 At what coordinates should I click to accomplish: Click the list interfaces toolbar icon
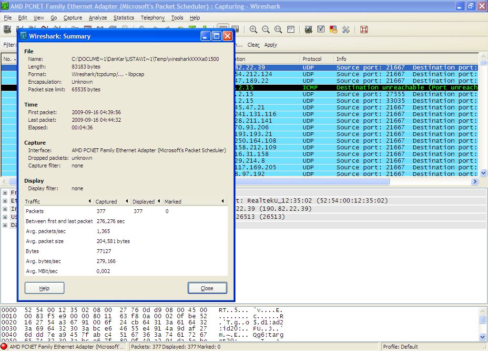pos(7,29)
